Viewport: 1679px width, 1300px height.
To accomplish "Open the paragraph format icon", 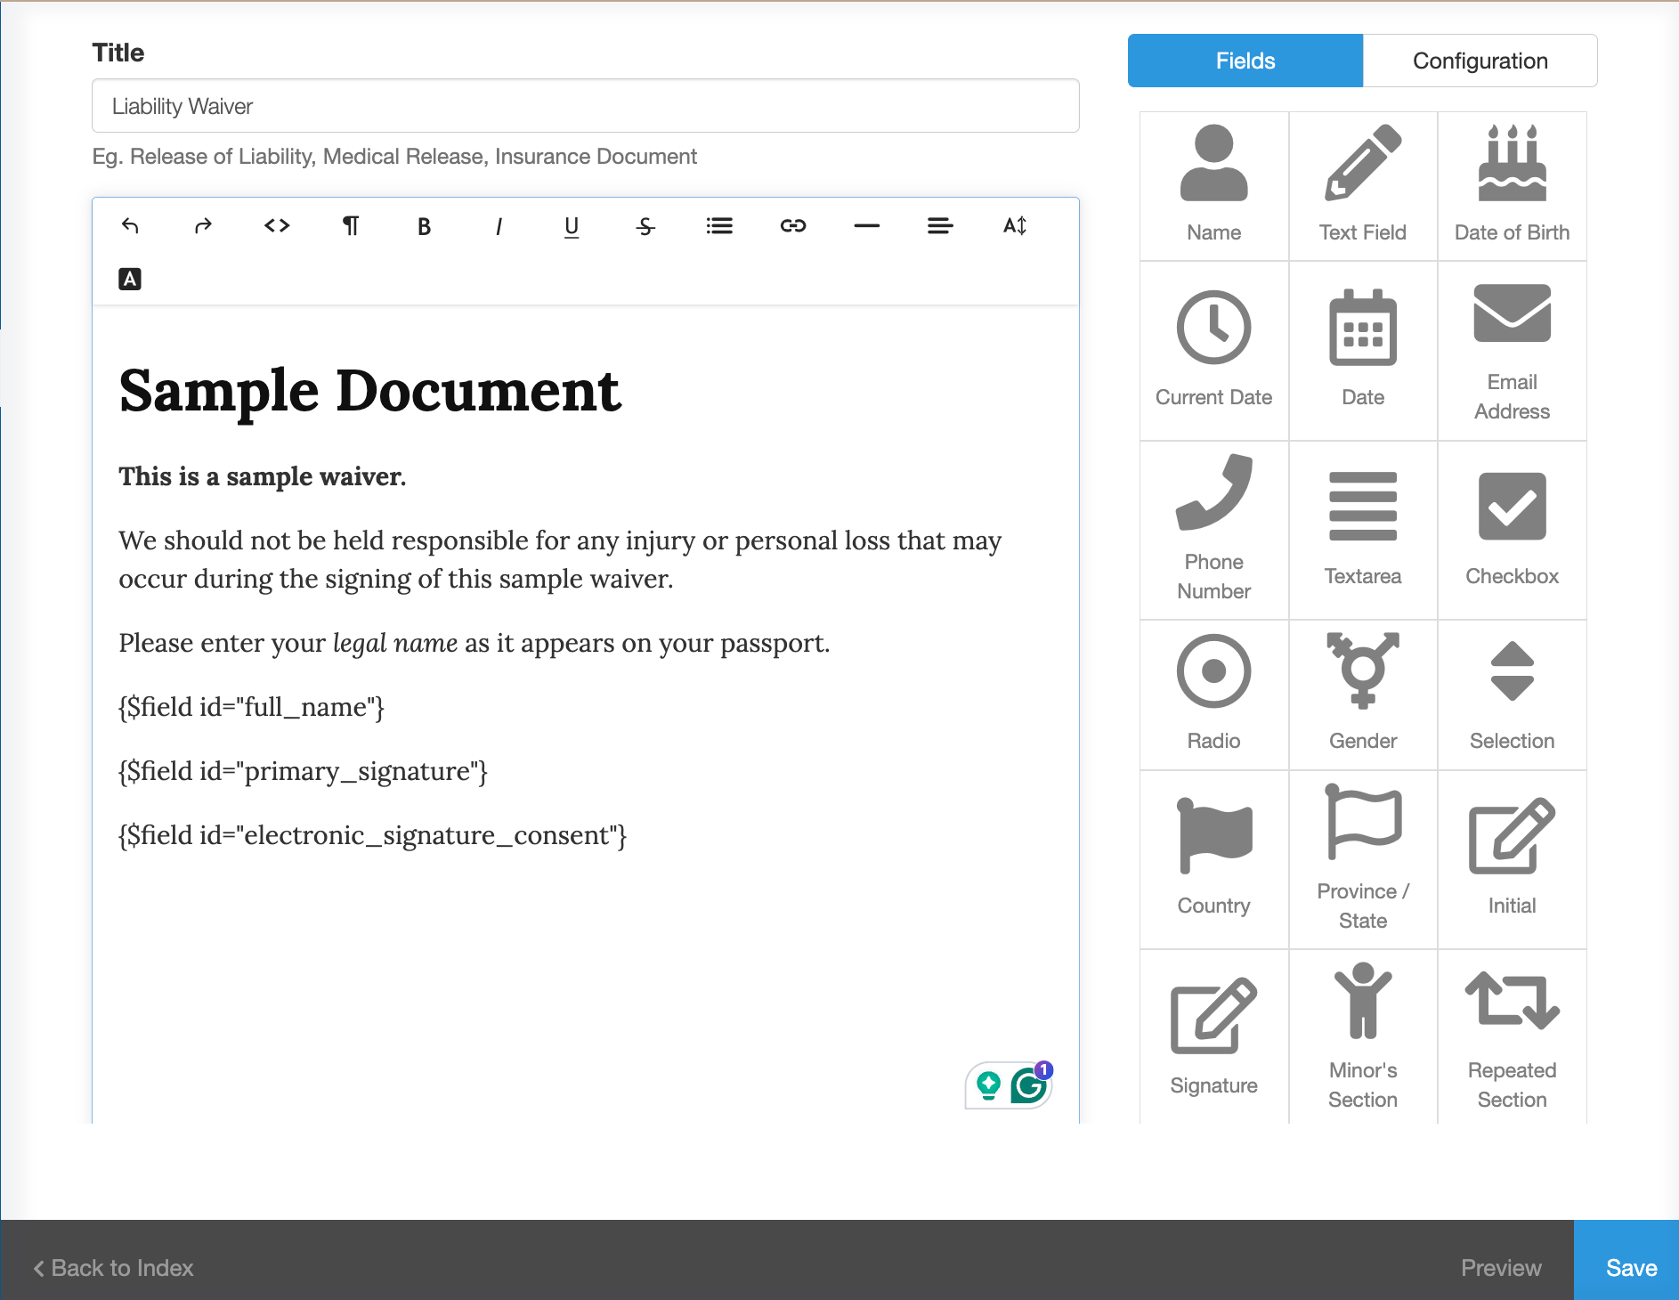I will (x=351, y=226).
